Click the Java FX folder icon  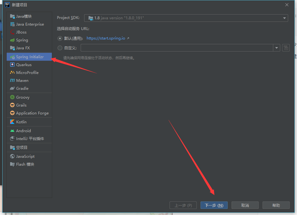click(x=12, y=48)
